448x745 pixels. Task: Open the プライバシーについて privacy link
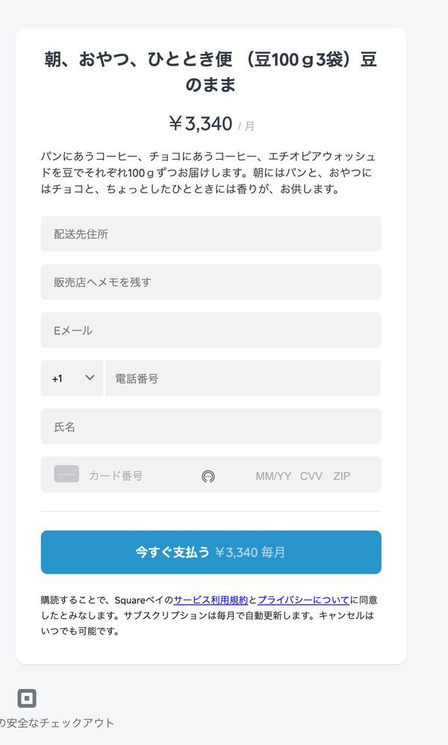pyautogui.click(x=303, y=599)
